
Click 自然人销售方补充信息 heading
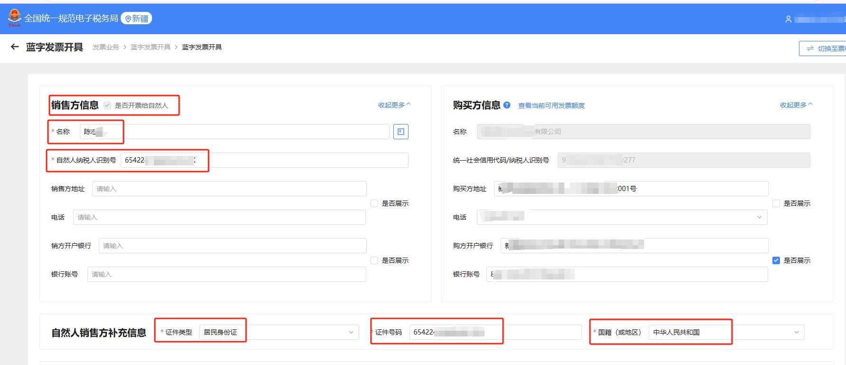99,333
